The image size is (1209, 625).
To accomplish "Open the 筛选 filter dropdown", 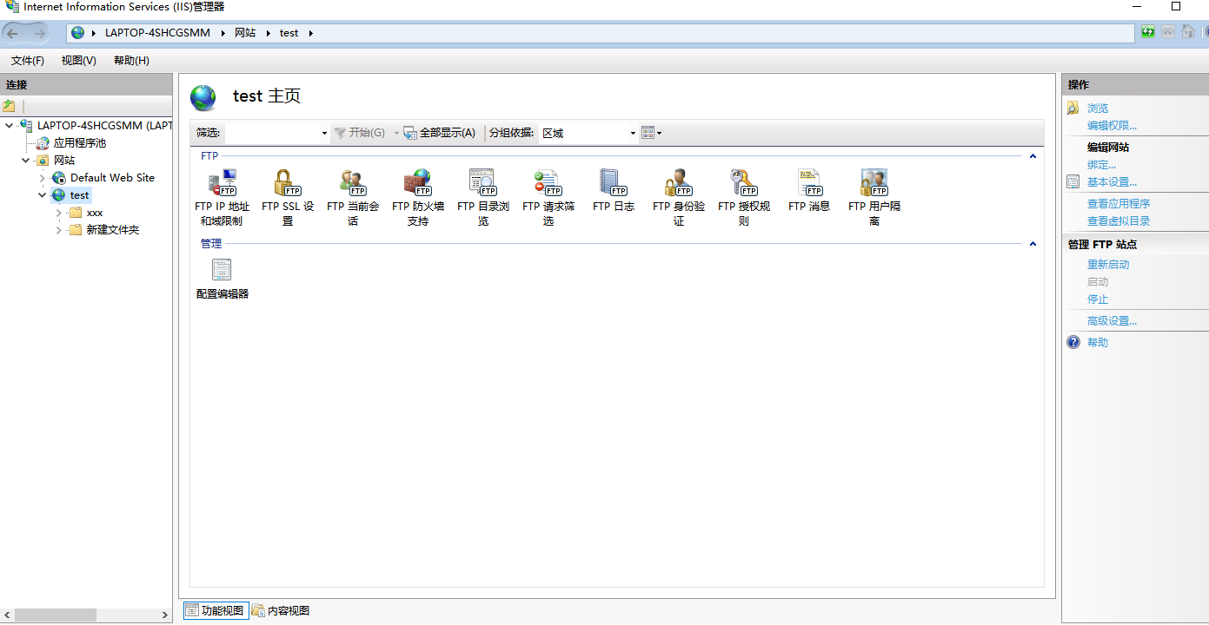I will [x=324, y=133].
